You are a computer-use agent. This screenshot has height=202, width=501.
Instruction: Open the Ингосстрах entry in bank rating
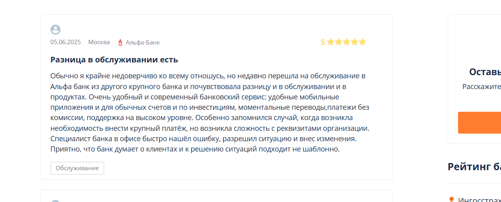pos(479,200)
